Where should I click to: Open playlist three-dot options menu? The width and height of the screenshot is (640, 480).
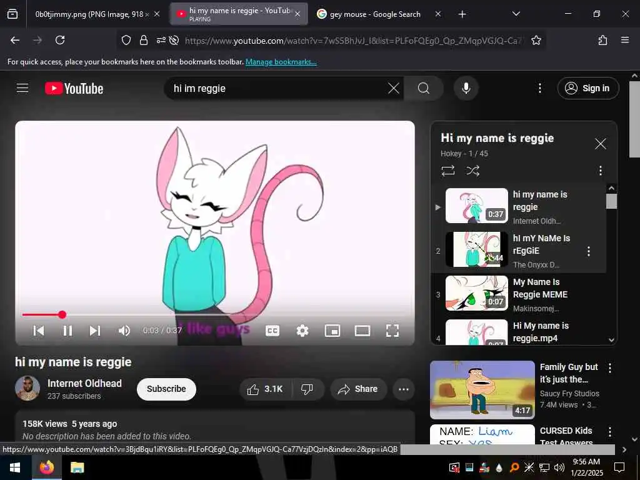pyautogui.click(x=600, y=171)
